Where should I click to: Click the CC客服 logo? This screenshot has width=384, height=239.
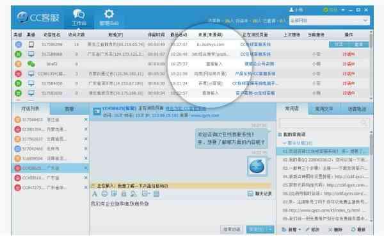(38, 17)
